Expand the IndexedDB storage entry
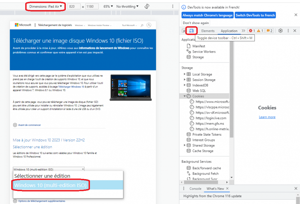 pos(185,85)
